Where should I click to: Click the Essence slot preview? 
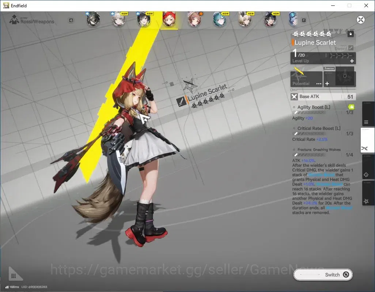coord(345,76)
